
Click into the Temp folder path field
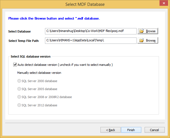[91, 40]
